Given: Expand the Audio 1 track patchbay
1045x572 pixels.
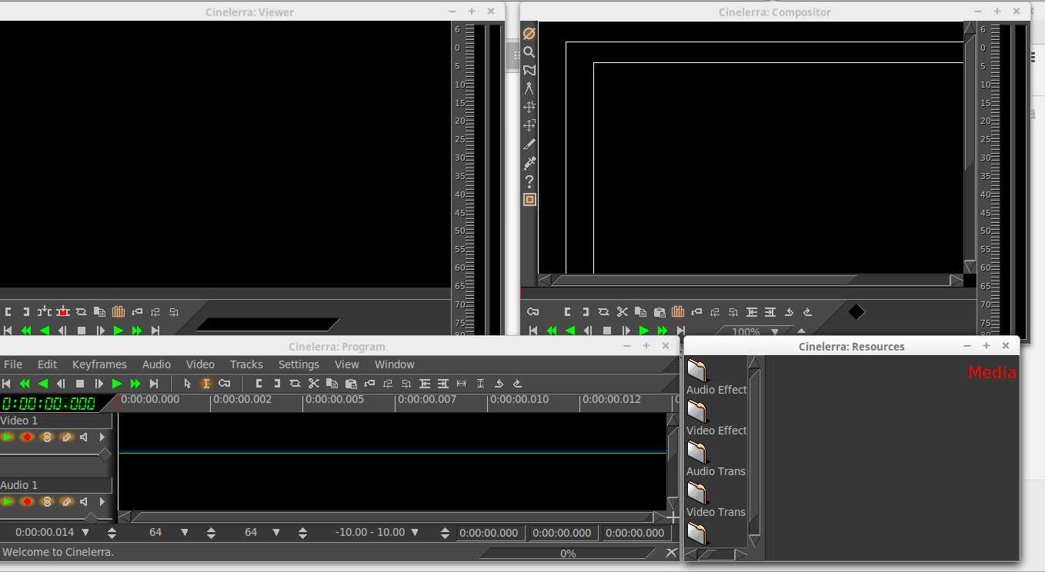Looking at the screenshot, I should click(x=102, y=501).
